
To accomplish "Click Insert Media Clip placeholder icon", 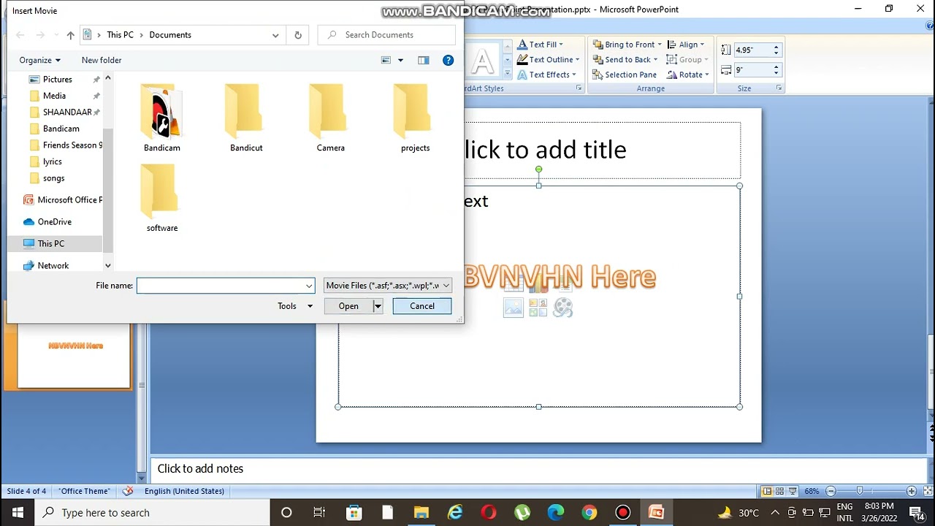I will click(x=562, y=308).
